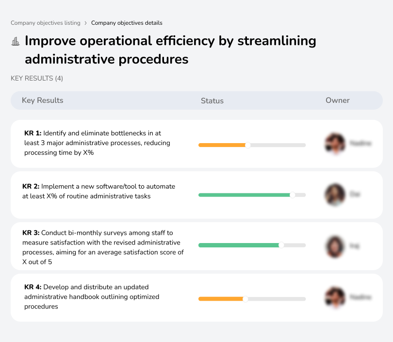Open KR 3 about bi-monthly staff surveys
This screenshot has height=342, width=393.
(103, 247)
